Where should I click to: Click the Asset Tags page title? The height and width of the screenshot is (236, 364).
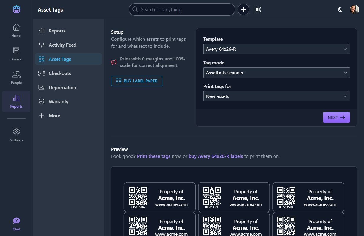[50, 10]
